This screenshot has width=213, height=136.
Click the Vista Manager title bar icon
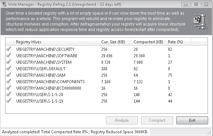[x=4, y=4]
